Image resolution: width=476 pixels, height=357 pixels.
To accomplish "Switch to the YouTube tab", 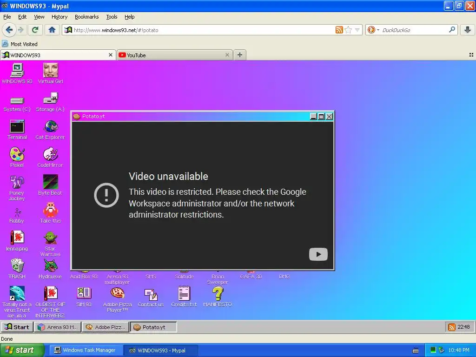I will [x=175, y=55].
